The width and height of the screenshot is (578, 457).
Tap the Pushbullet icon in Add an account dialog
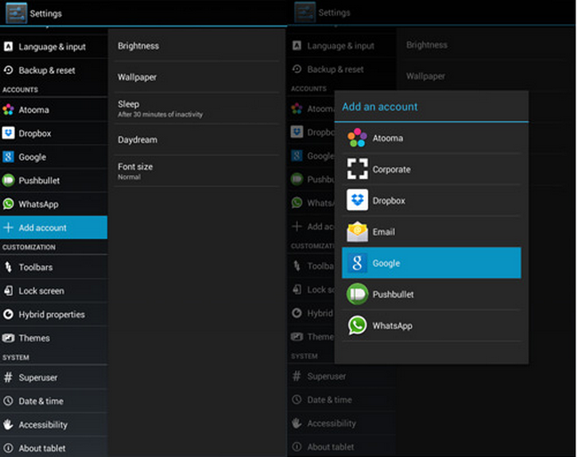pos(357,293)
